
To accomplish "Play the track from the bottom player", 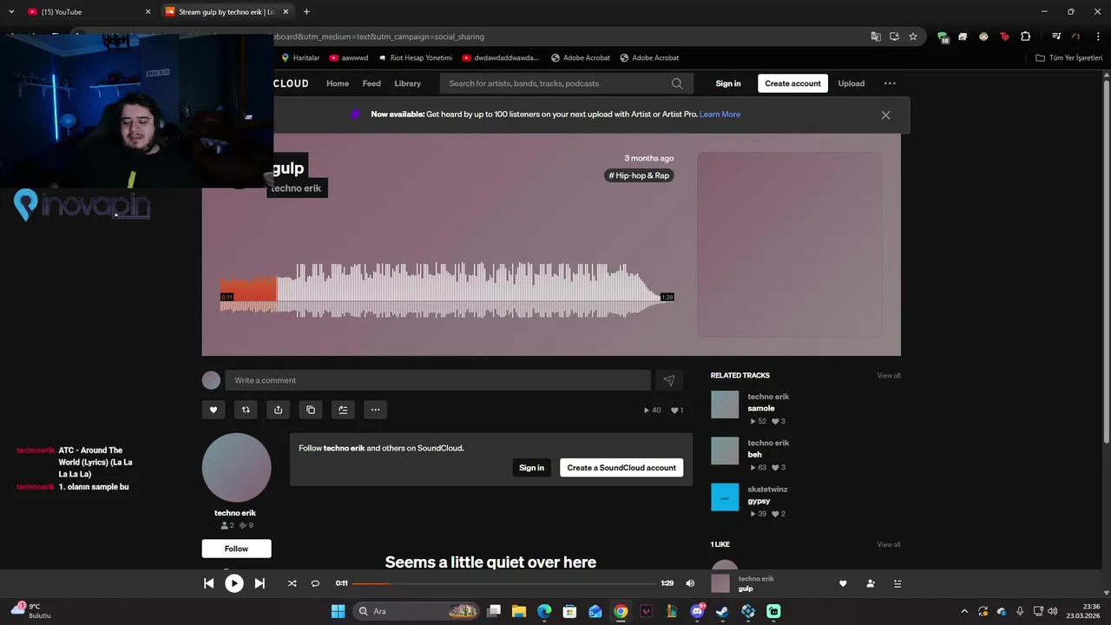I will (234, 583).
